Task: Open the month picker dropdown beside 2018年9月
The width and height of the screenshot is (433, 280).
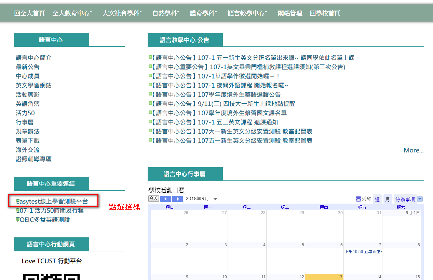Action: [215, 199]
